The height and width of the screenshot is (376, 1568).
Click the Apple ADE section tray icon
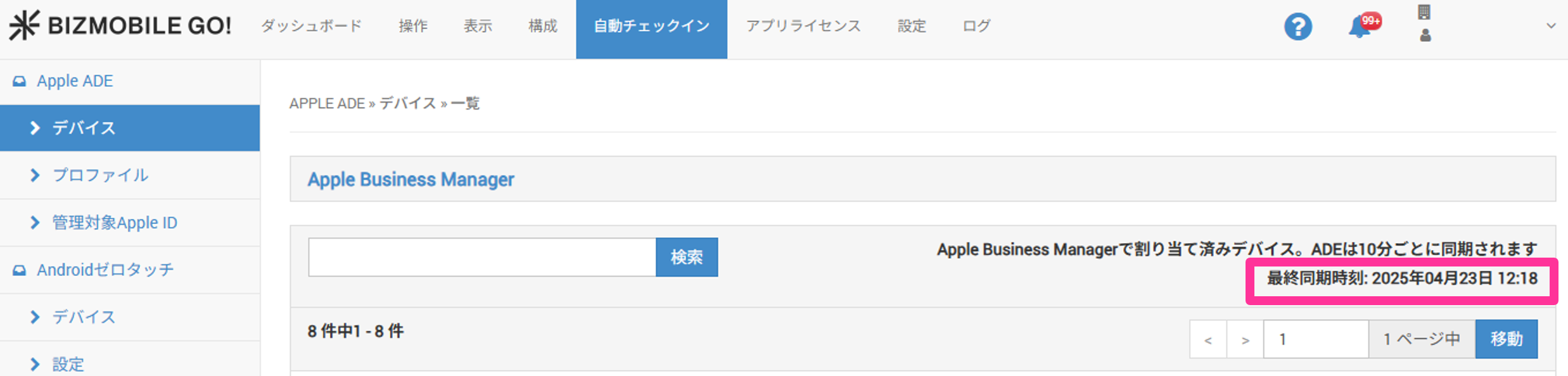20,81
